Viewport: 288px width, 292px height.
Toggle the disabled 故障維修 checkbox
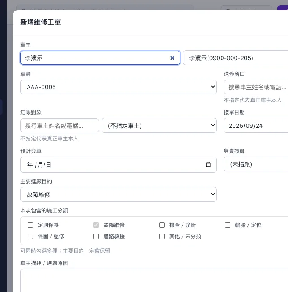point(96,225)
